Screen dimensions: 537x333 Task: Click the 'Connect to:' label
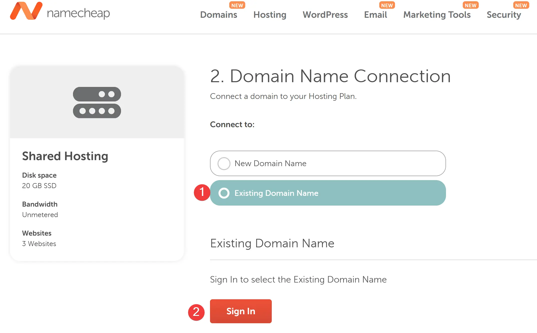click(232, 124)
